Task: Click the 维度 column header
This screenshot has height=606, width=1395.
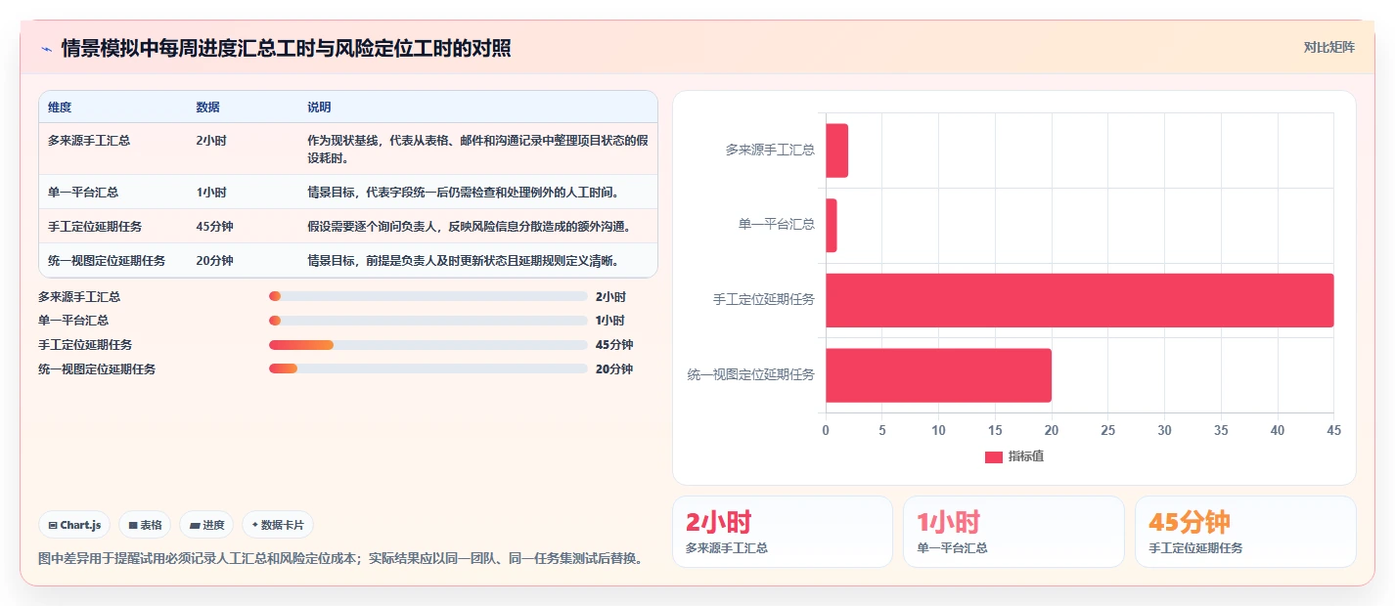Action: pos(60,107)
